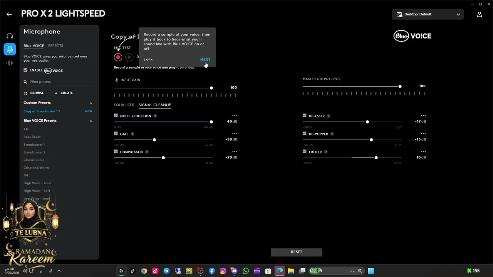Open Telegram from the taskbar
This screenshot has height=277, width=493.
(166, 271)
